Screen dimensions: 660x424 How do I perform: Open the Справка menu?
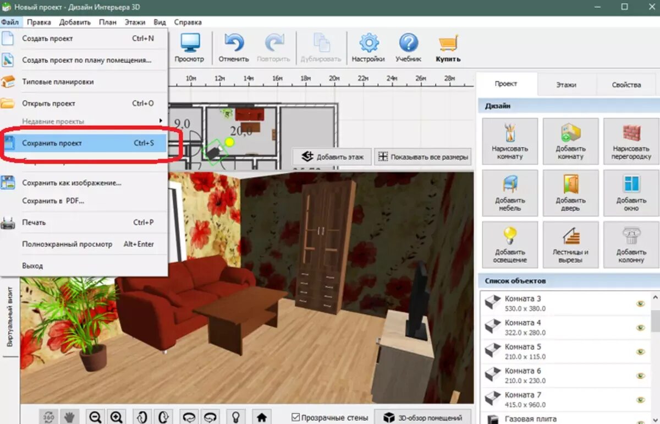point(188,22)
